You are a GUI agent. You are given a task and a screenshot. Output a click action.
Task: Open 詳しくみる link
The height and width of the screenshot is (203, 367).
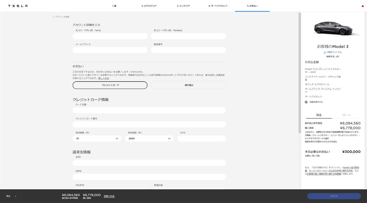(104, 78)
